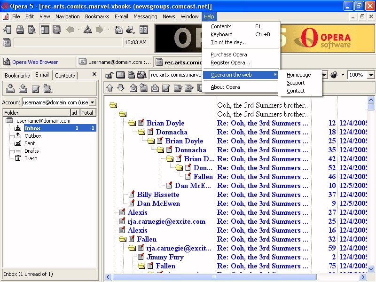The width and height of the screenshot is (376, 282).
Task: Reload the page with the triangle icon
Action: (87, 30)
